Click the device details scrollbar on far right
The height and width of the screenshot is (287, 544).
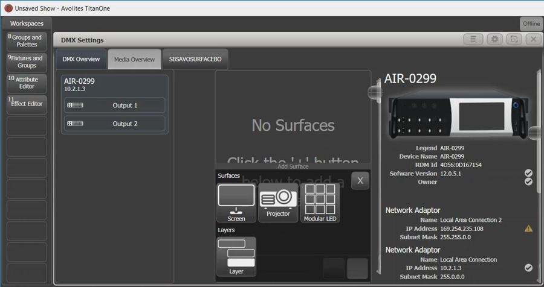coord(539,131)
